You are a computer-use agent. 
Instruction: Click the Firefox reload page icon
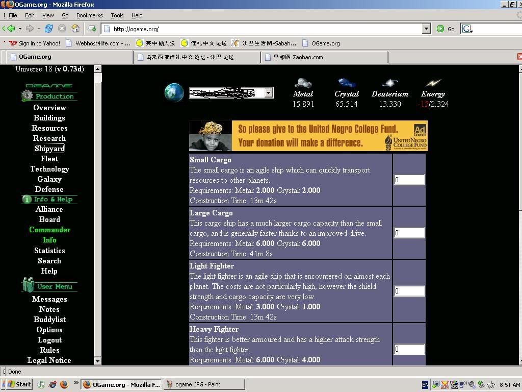pos(49,29)
